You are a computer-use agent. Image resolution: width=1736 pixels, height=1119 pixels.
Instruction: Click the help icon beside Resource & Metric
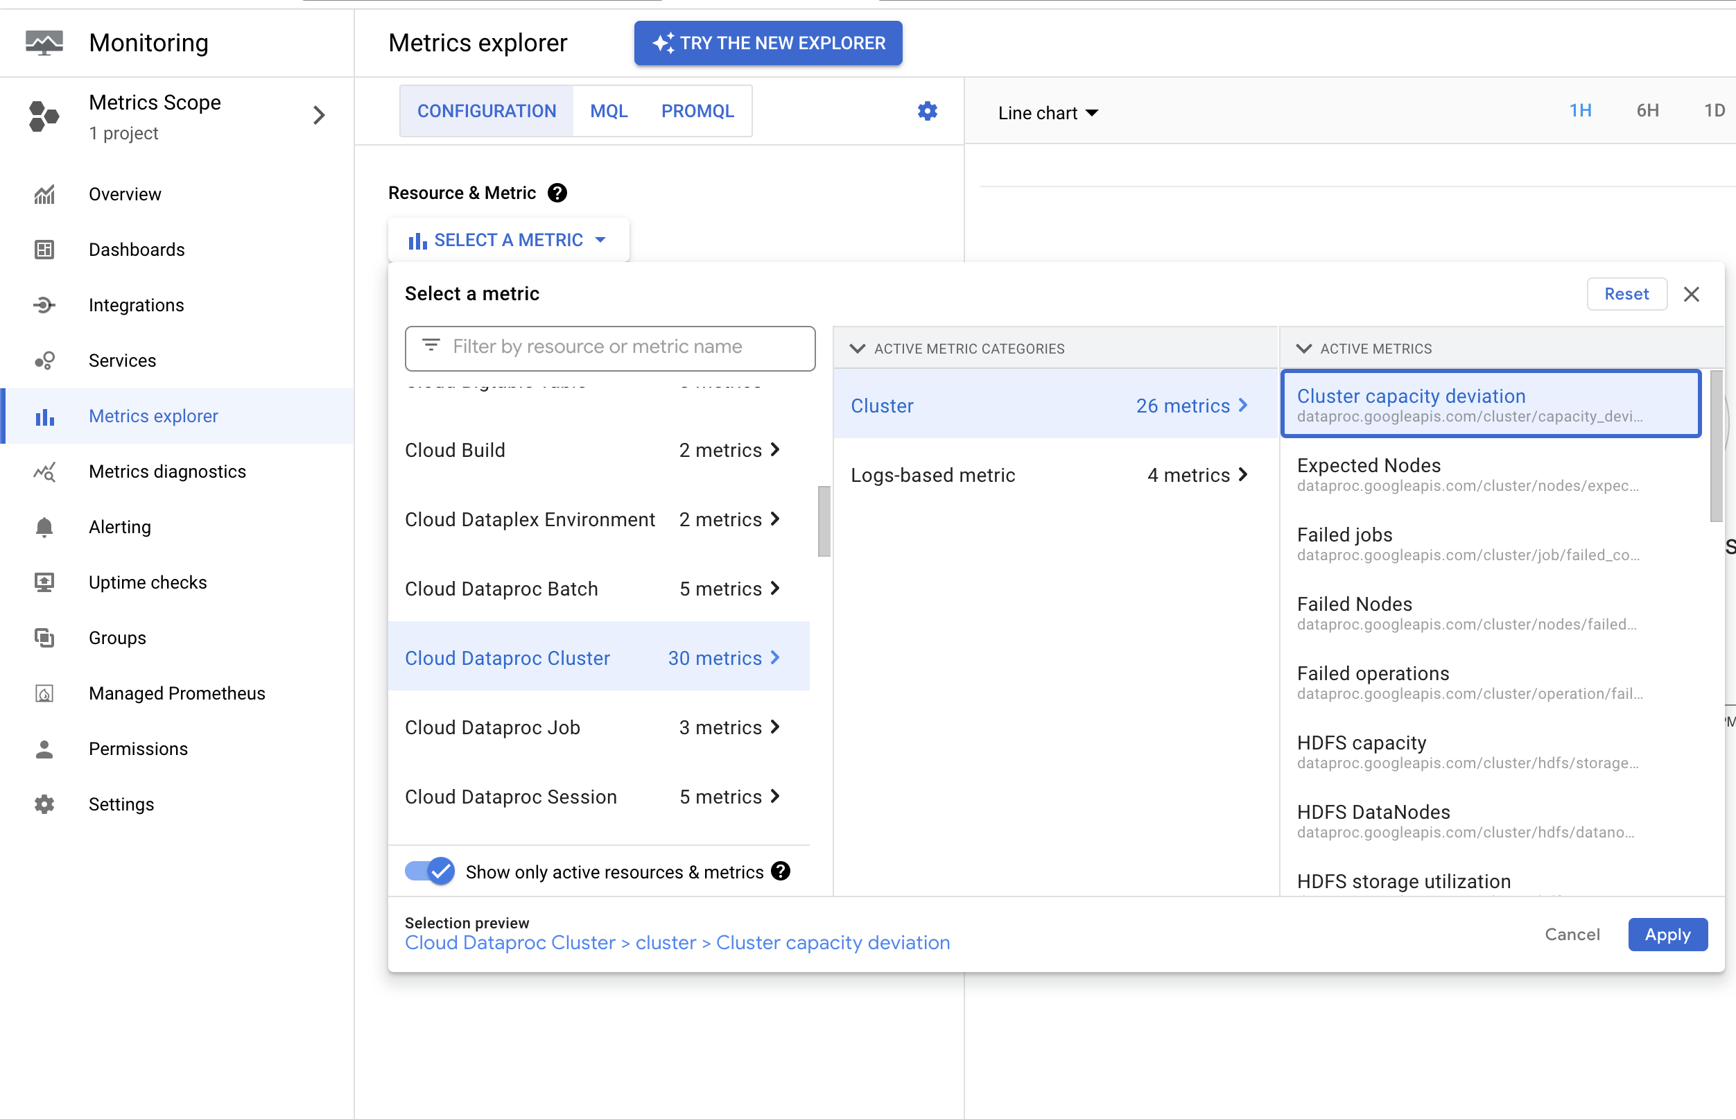click(x=557, y=193)
